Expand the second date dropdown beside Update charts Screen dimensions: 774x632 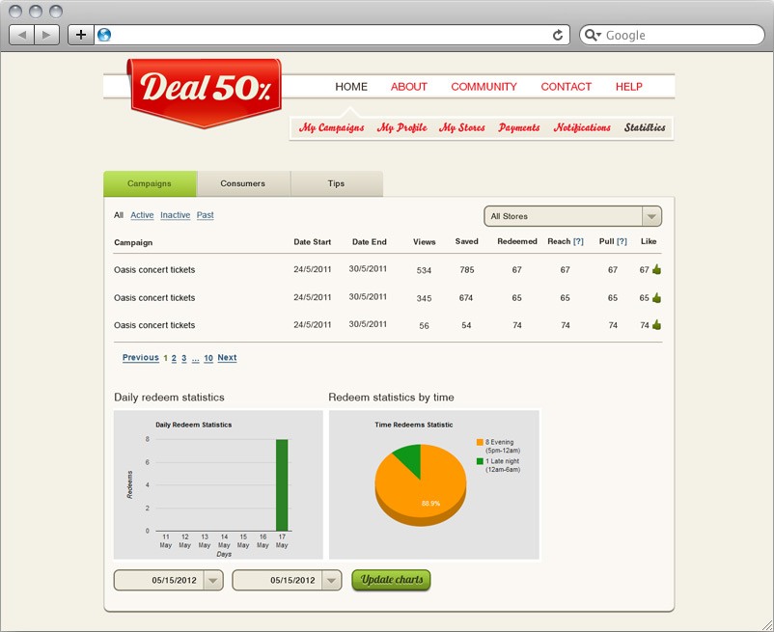coord(332,580)
